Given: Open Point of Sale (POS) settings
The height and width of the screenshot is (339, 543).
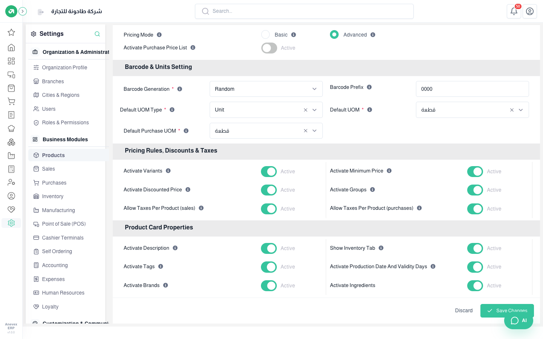Looking at the screenshot, I should pos(68,224).
